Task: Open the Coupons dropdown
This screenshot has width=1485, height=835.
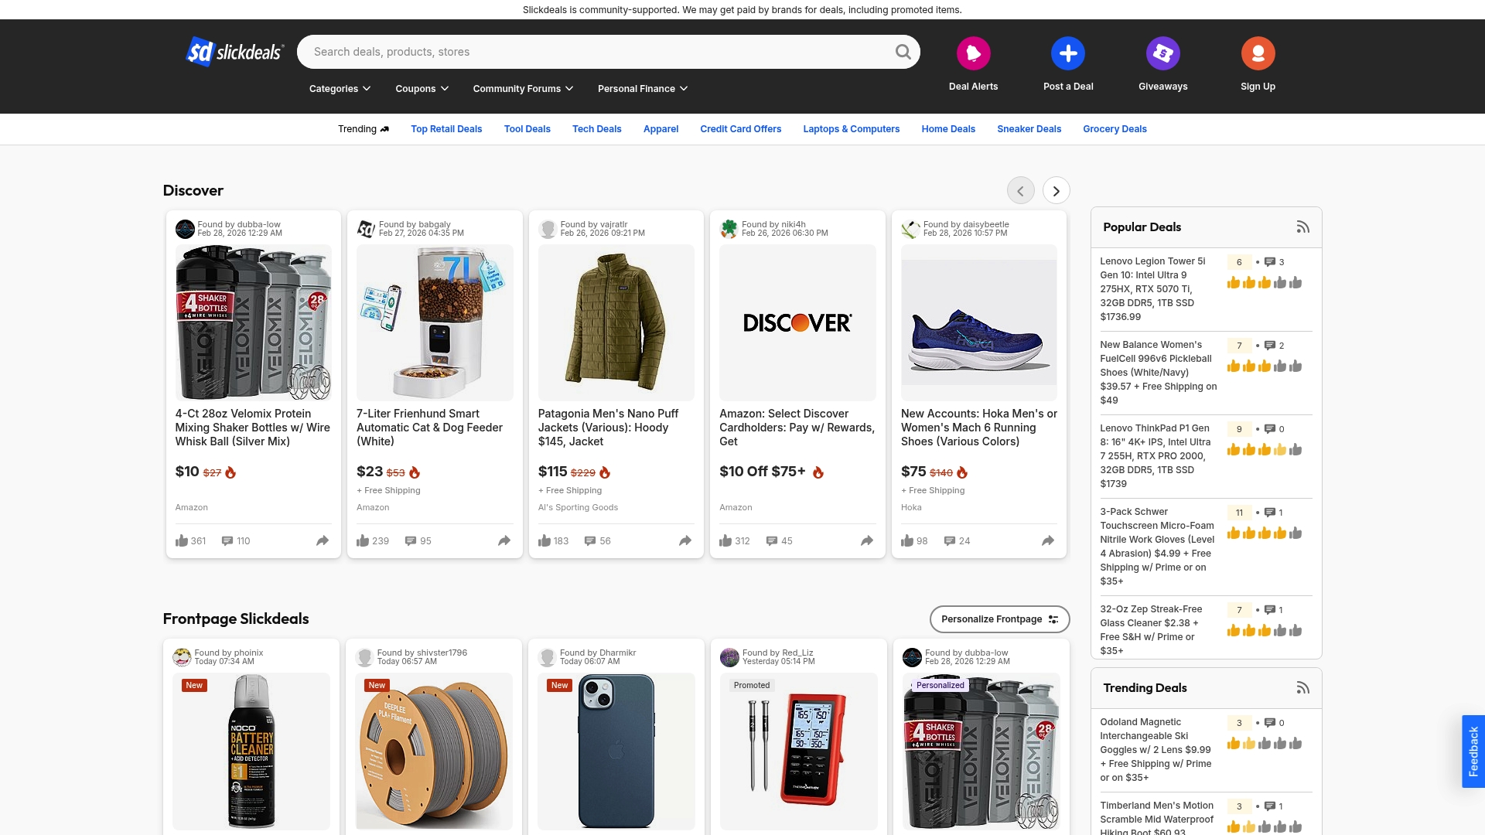Action: pyautogui.click(x=421, y=88)
